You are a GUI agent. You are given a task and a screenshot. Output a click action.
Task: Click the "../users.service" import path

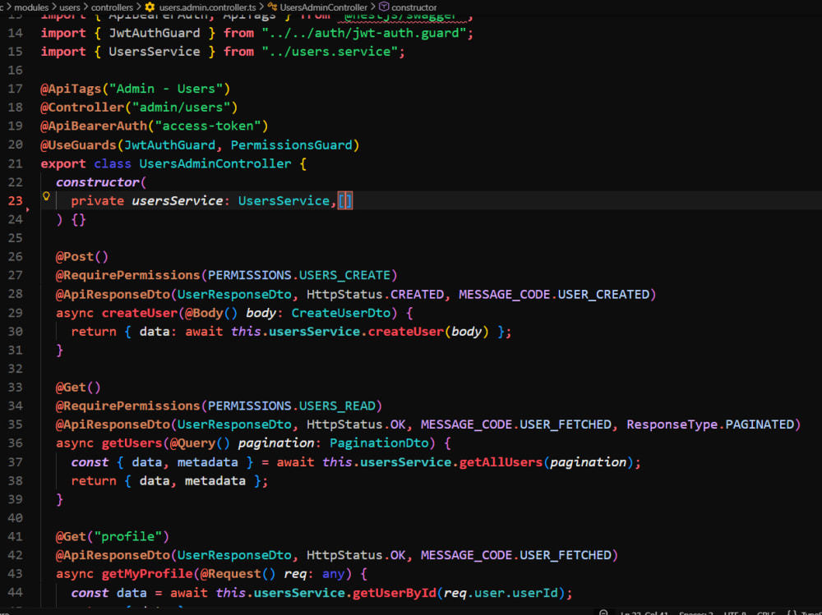tap(333, 52)
